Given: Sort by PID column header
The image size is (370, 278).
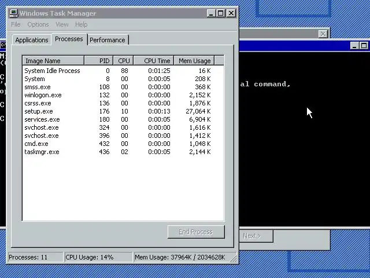Looking at the screenshot, I should click(x=99, y=61).
